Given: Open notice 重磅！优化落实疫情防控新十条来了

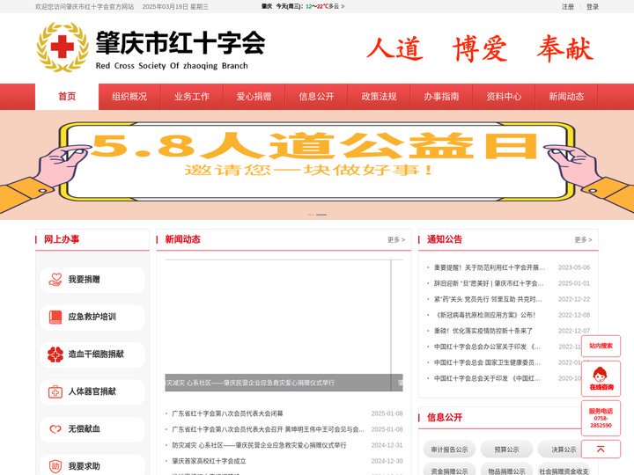Looking at the screenshot, I should click(x=483, y=331).
